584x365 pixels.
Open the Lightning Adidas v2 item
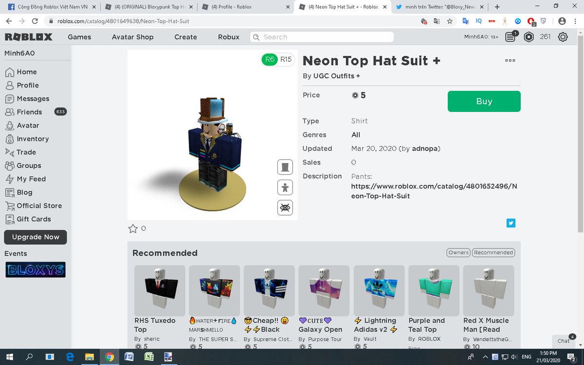(379, 291)
